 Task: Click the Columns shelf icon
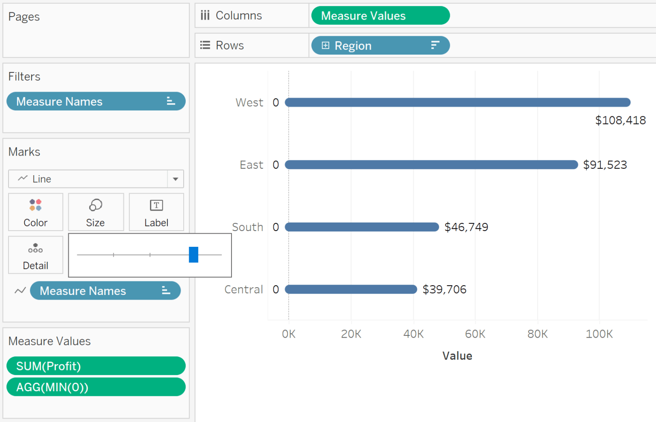pyautogui.click(x=205, y=15)
